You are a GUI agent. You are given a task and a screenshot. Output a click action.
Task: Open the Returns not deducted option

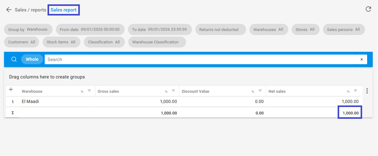click(221, 29)
